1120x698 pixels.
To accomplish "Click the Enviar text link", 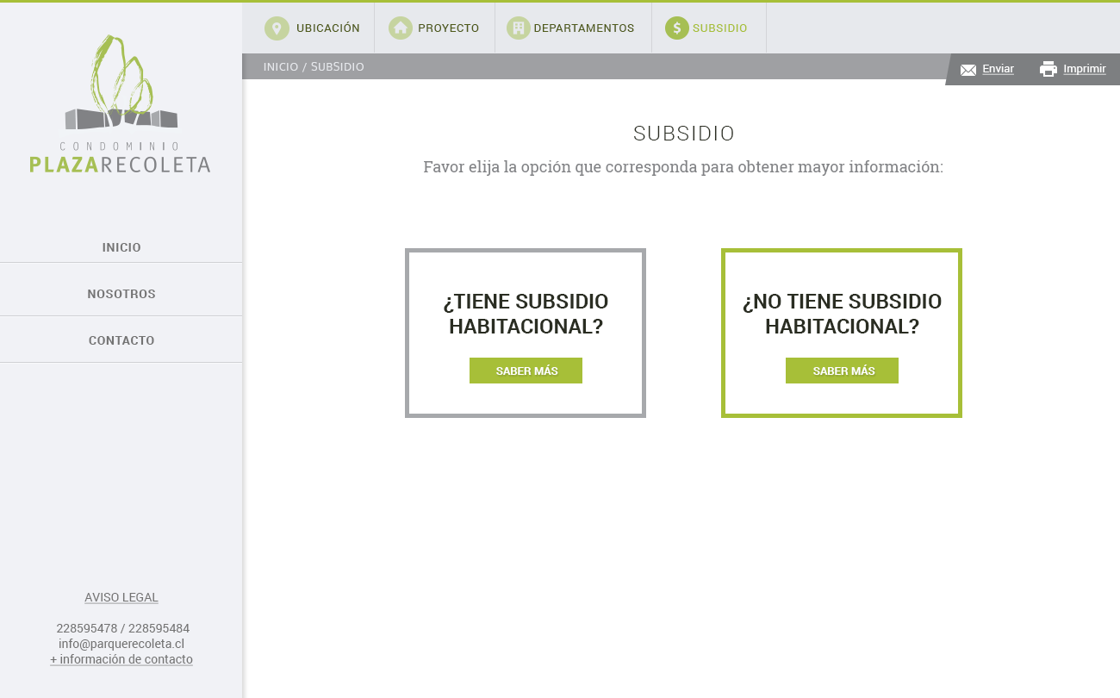I will point(998,69).
